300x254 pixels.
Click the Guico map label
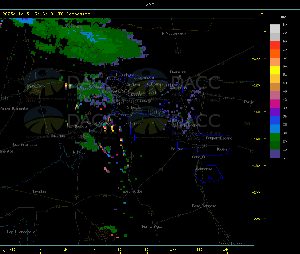[203, 94]
